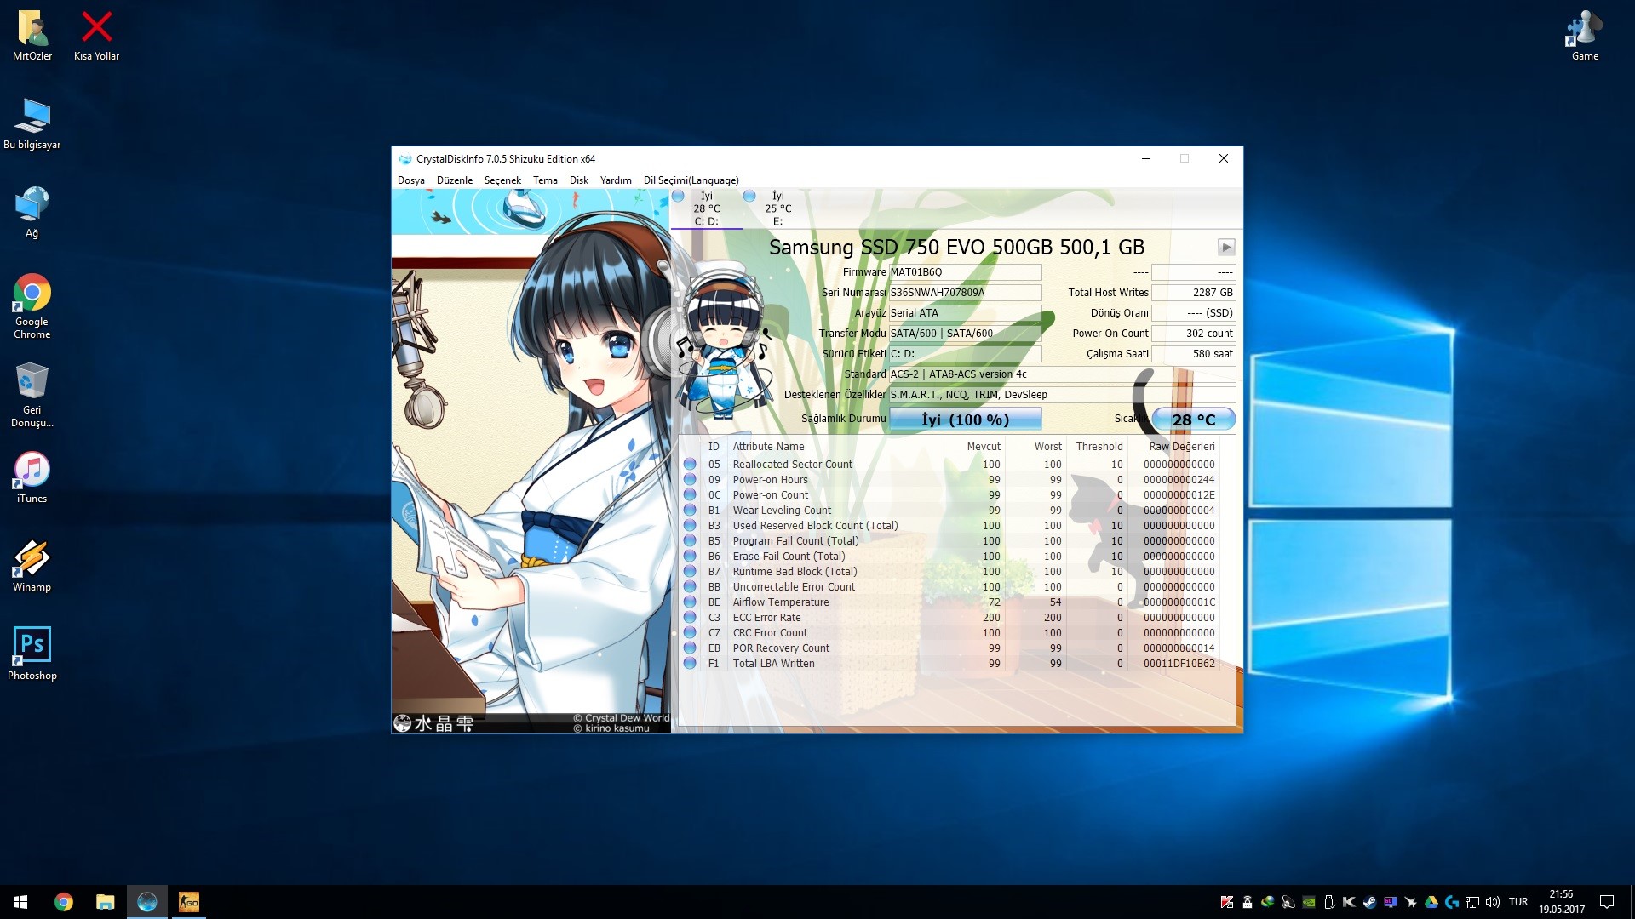Screen dimensions: 1635x919
Task: Open the Dil Seçimi(Language) menu
Action: click(691, 180)
